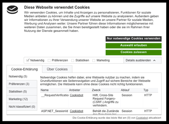Switch to the Über Cookies tab

(57, 69)
